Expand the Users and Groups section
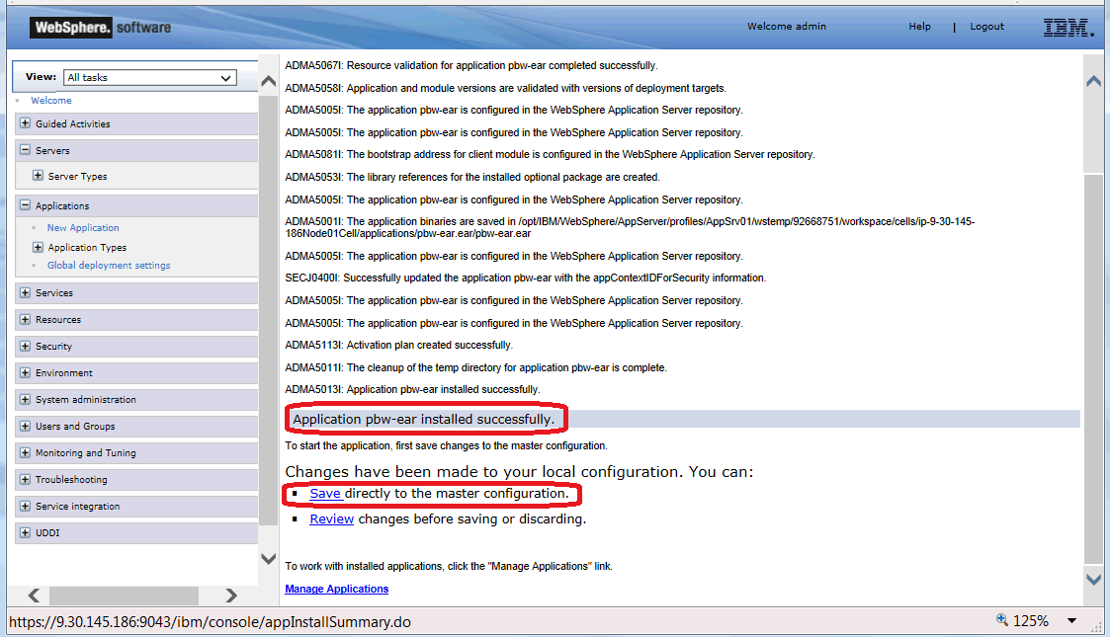This screenshot has width=1110, height=637. 26,426
